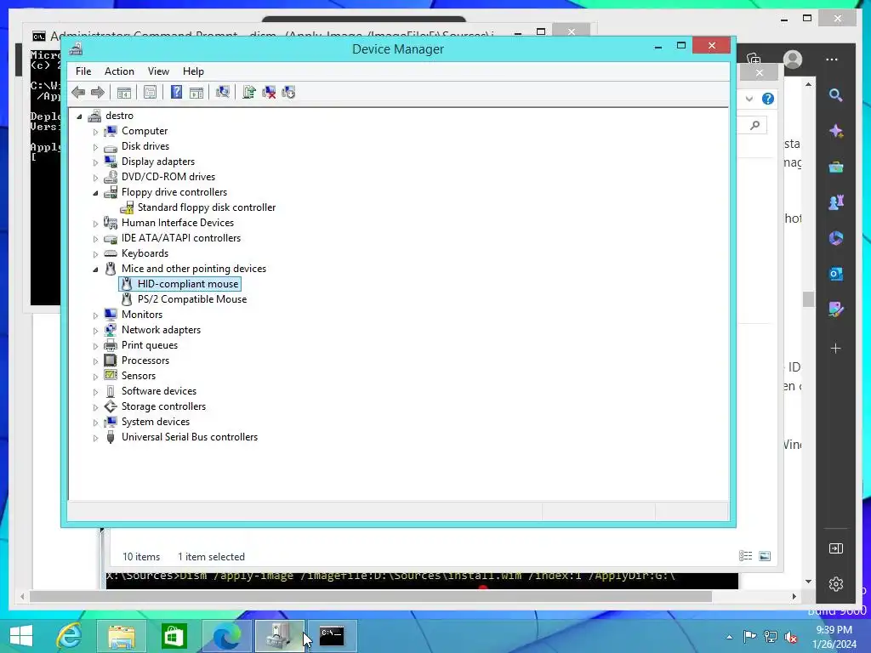Viewport: 871px width, 653px height.
Task: Open Image Creator icon in Edge sidebar
Action: [835, 309]
